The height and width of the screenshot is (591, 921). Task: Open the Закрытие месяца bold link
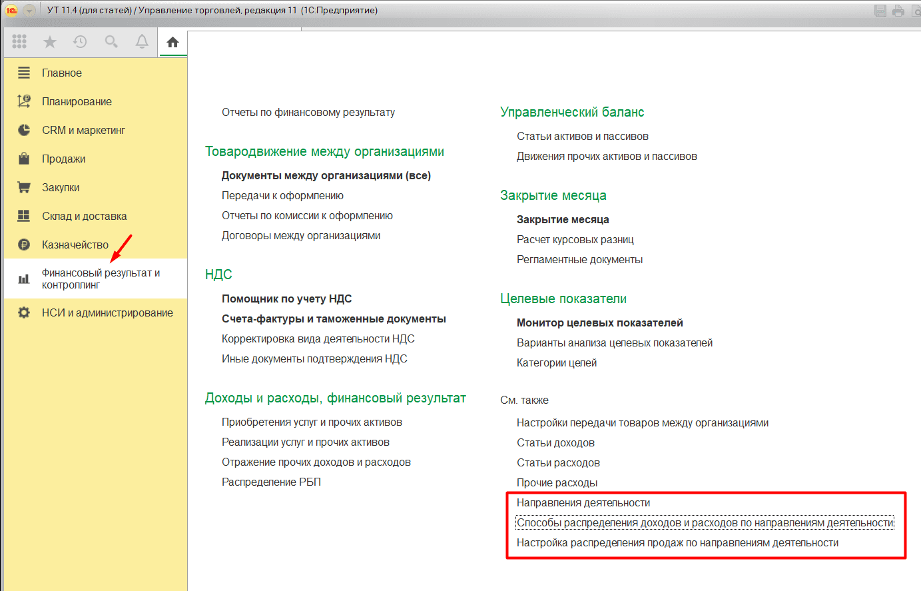(x=563, y=219)
